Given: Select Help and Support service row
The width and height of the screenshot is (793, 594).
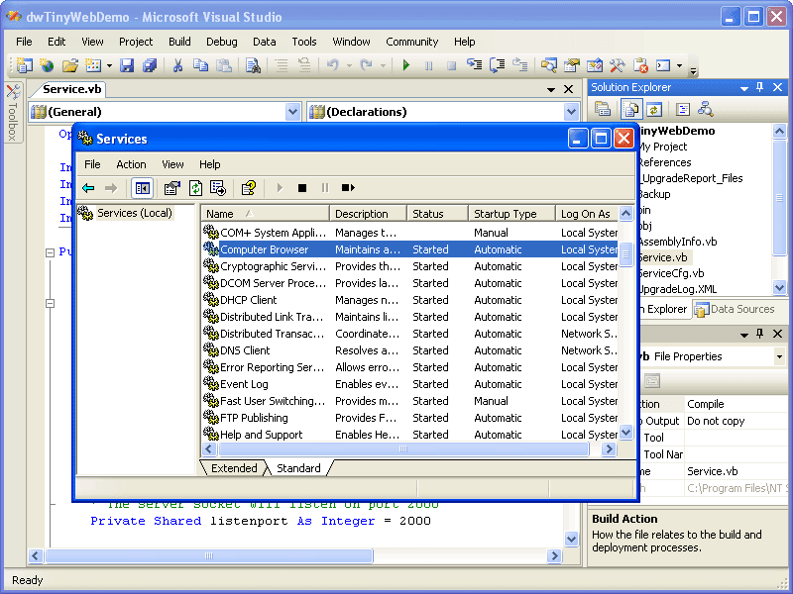Looking at the screenshot, I should [409, 435].
